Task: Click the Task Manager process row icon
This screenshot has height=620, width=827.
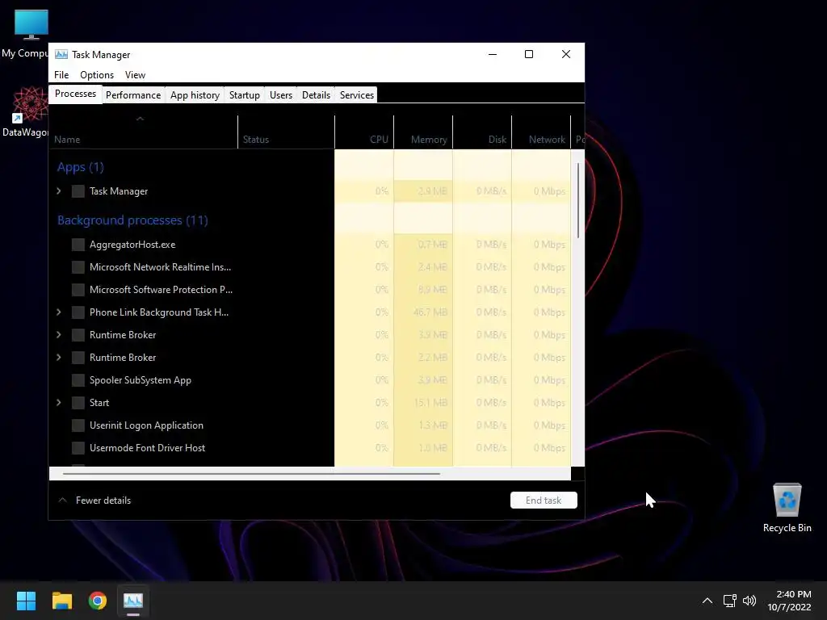Action: click(x=78, y=191)
